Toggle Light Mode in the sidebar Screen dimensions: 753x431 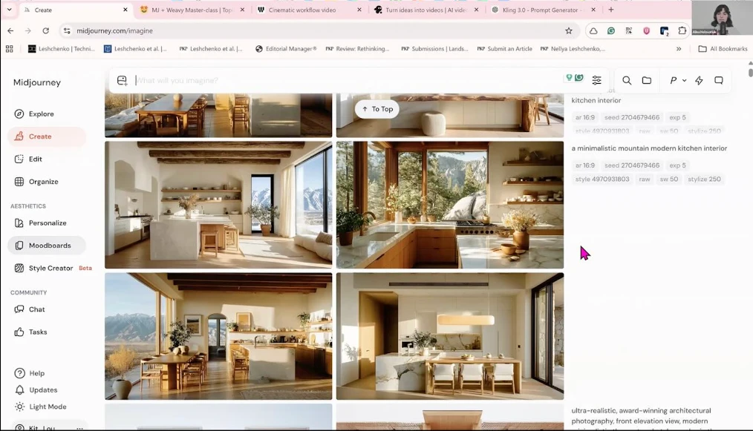(x=48, y=407)
